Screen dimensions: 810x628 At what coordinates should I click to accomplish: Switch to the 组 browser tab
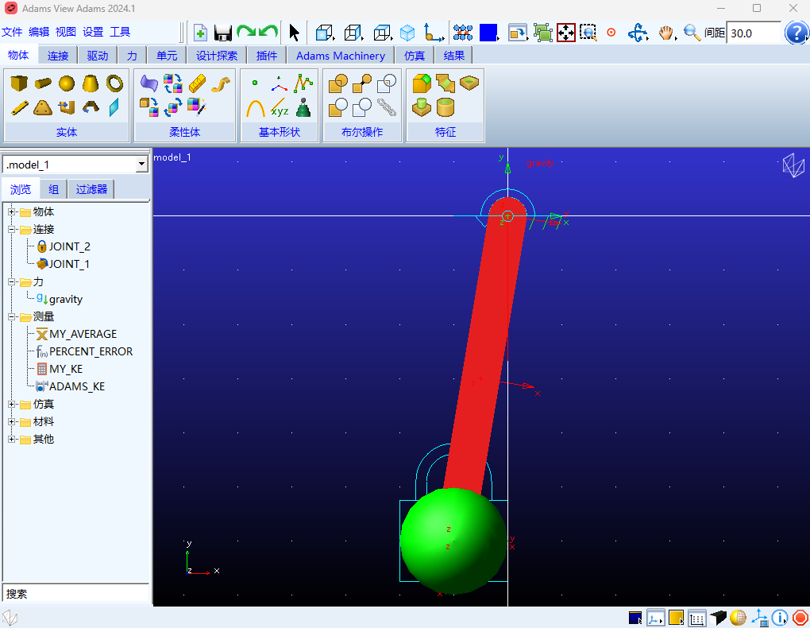coord(54,189)
